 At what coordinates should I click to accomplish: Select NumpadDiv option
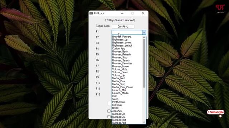[118, 117]
